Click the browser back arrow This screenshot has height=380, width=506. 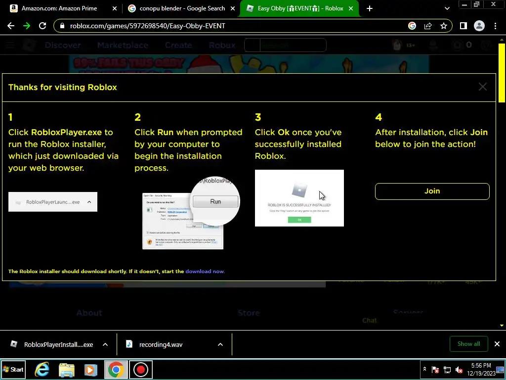(11, 26)
